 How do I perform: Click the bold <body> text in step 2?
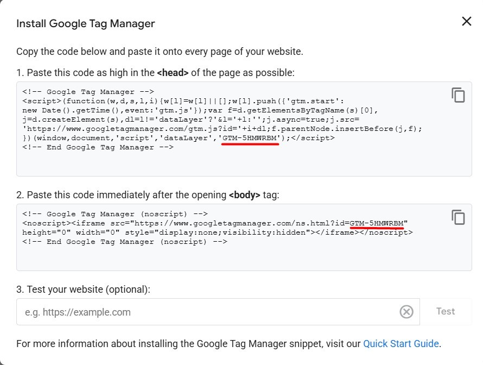(x=244, y=195)
